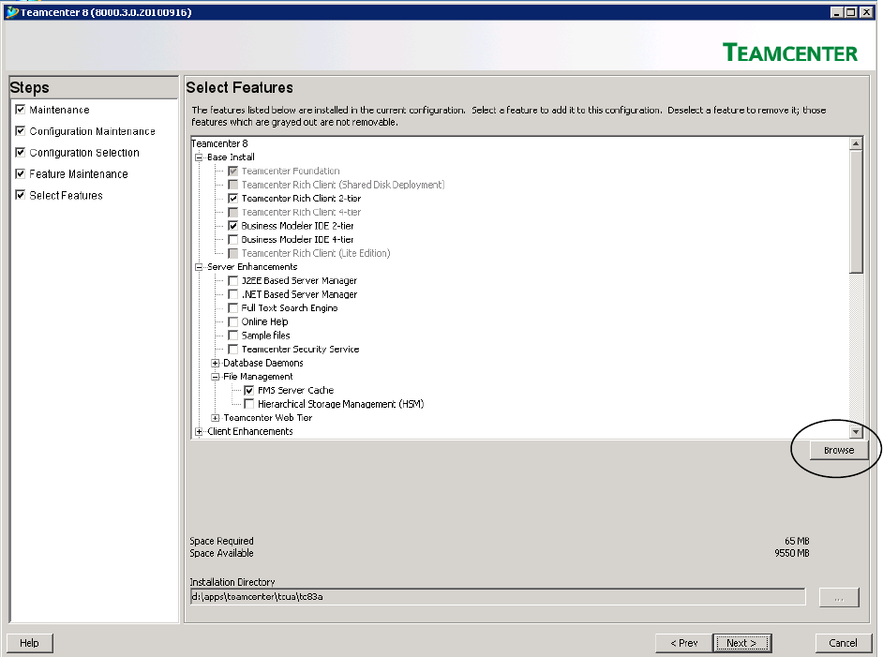This screenshot has width=883, height=657.
Task: Click the Configuration Selection step
Action: pyautogui.click(x=84, y=153)
